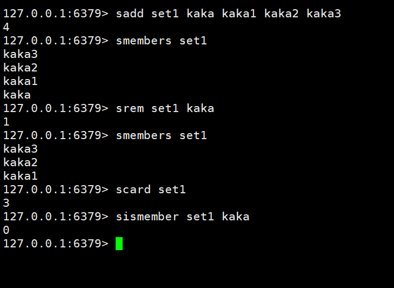
Task: Click the lone kaka output line
Action: point(17,95)
